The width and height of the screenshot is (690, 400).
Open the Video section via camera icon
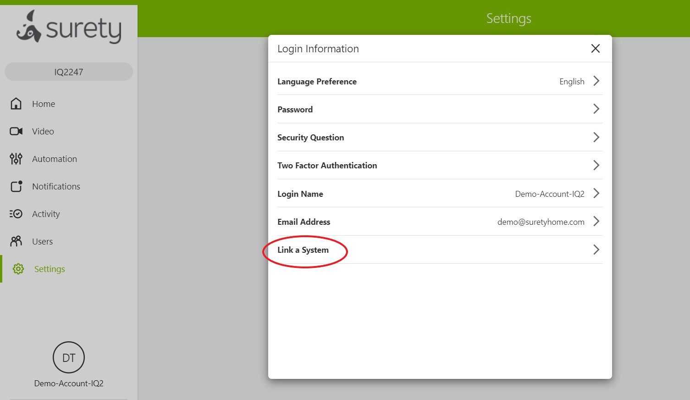16,131
